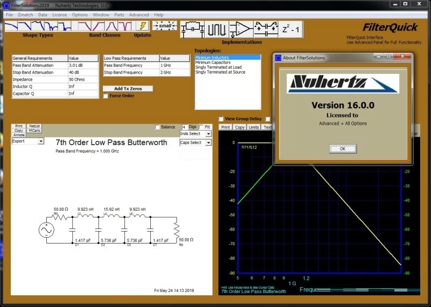Screen dimensions: 431x307
Task: Select the gentle-rolloff first shape type icon
Action: pos(11,26)
